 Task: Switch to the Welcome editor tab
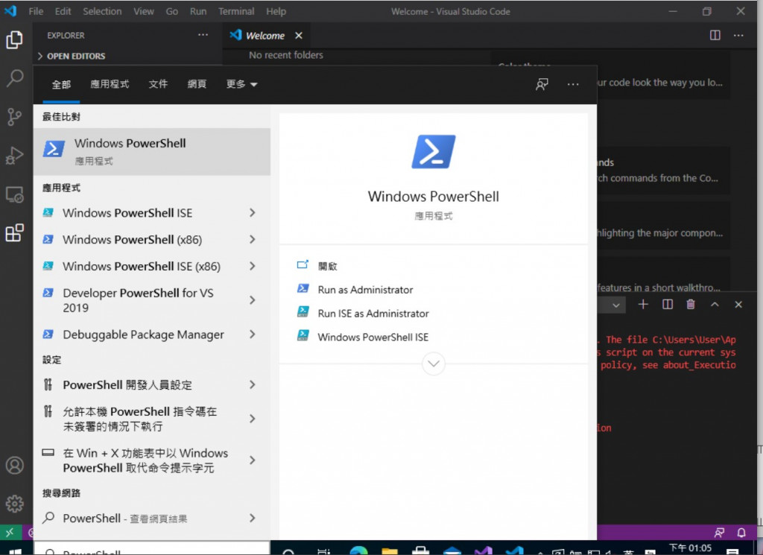pyautogui.click(x=265, y=36)
